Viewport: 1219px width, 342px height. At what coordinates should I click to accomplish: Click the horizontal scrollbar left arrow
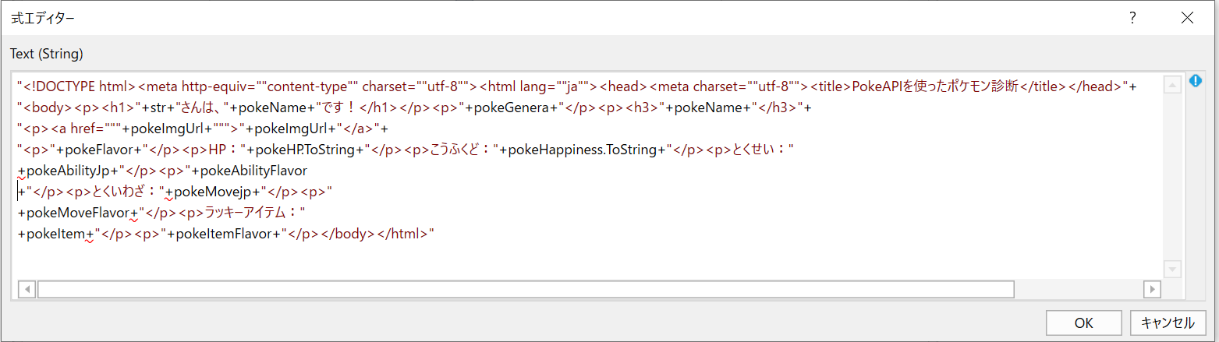click(x=26, y=289)
